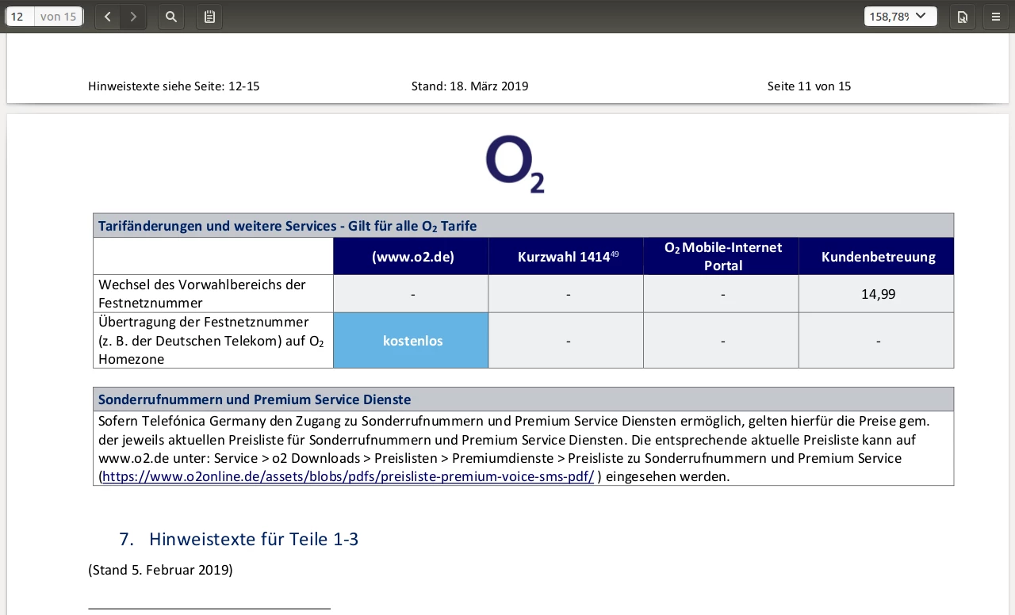
Task: Click the "(www.o2.de)" column header
Action: point(412,257)
